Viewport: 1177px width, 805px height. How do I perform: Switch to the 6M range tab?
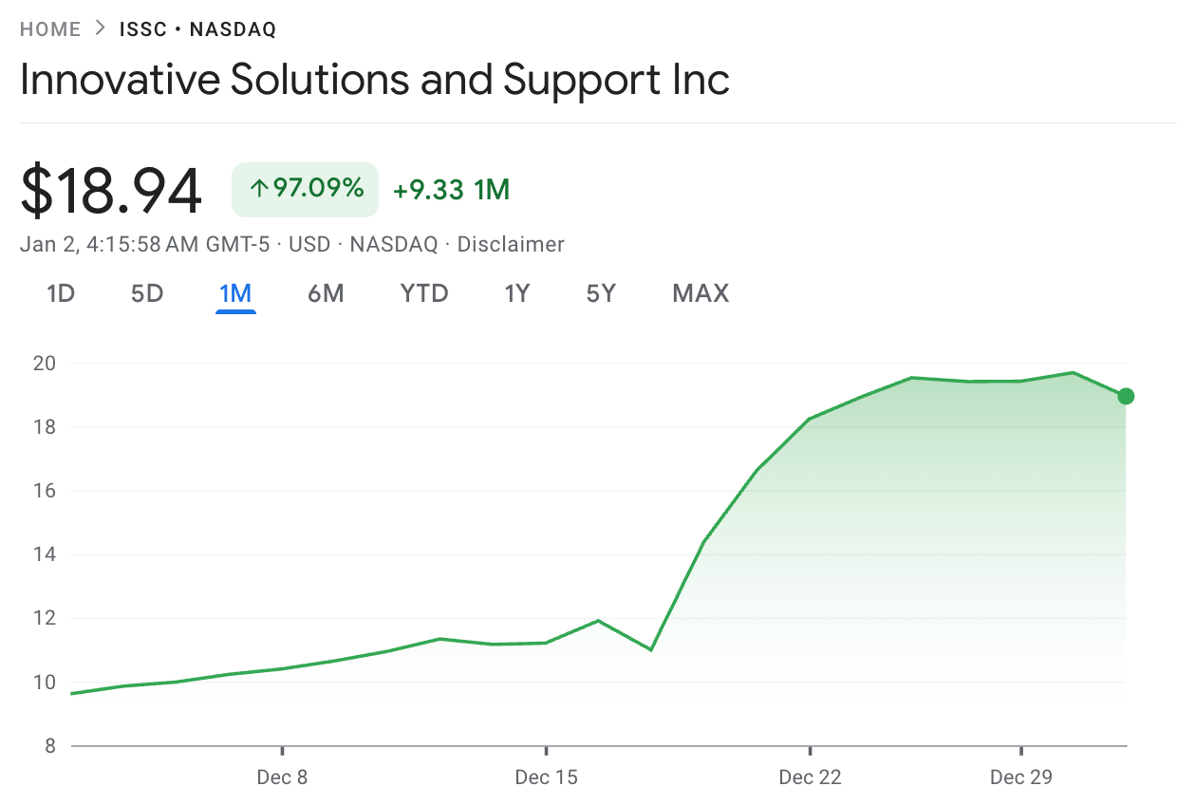(326, 294)
